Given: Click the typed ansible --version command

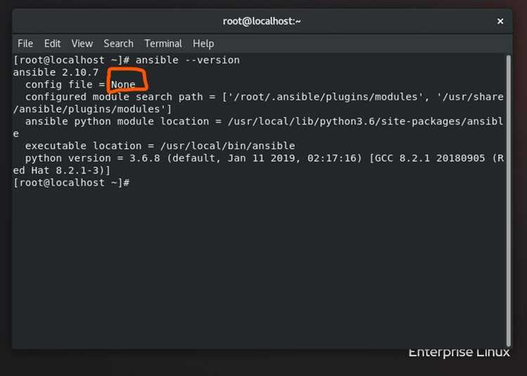Looking at the screenshot, I should point(188,60).
